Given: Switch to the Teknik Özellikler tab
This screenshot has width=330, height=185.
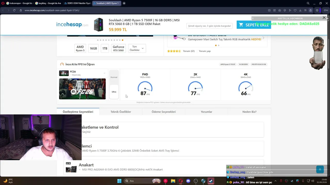Looking at the screenshot, I should [x=121, y=112].
